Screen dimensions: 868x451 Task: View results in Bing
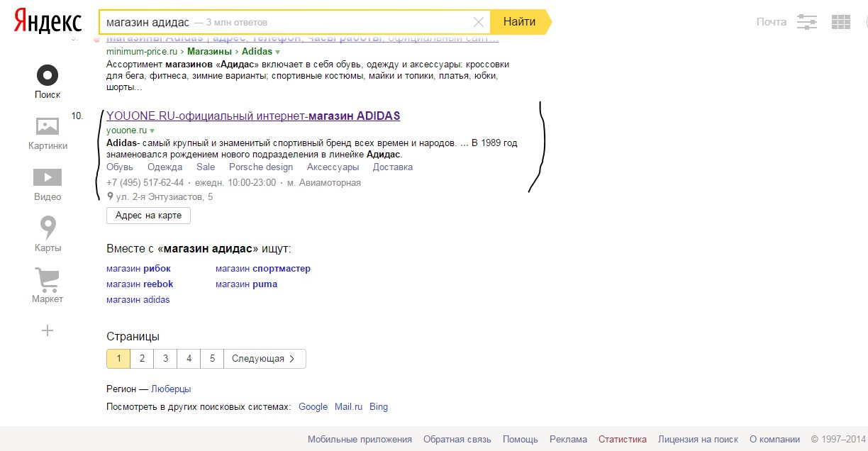pos(379,407)
